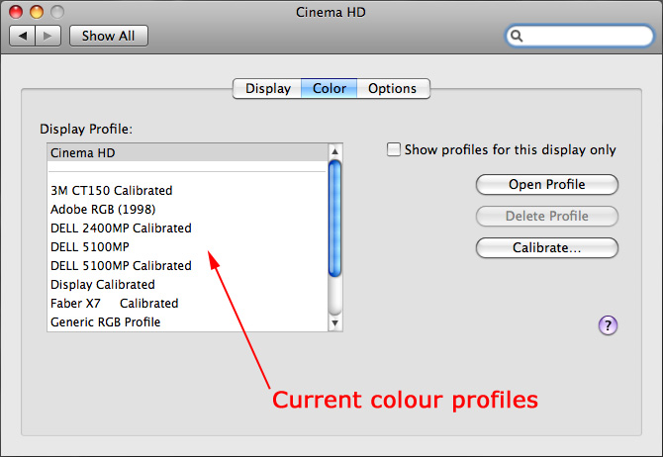Click the back navigation arrow
This screenshot has height=457, width=663.
(23, 36)
